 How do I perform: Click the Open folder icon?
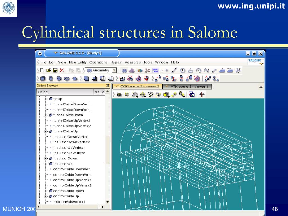click(49, 70)
